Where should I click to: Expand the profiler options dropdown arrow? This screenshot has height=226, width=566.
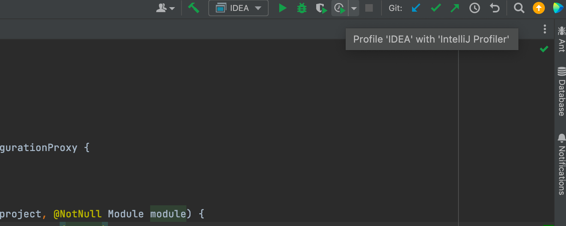click(354, 8)
